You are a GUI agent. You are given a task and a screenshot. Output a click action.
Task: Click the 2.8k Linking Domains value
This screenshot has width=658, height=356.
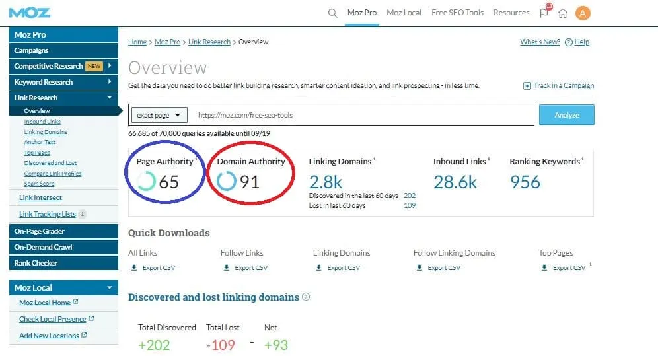[x=326, y=182]
